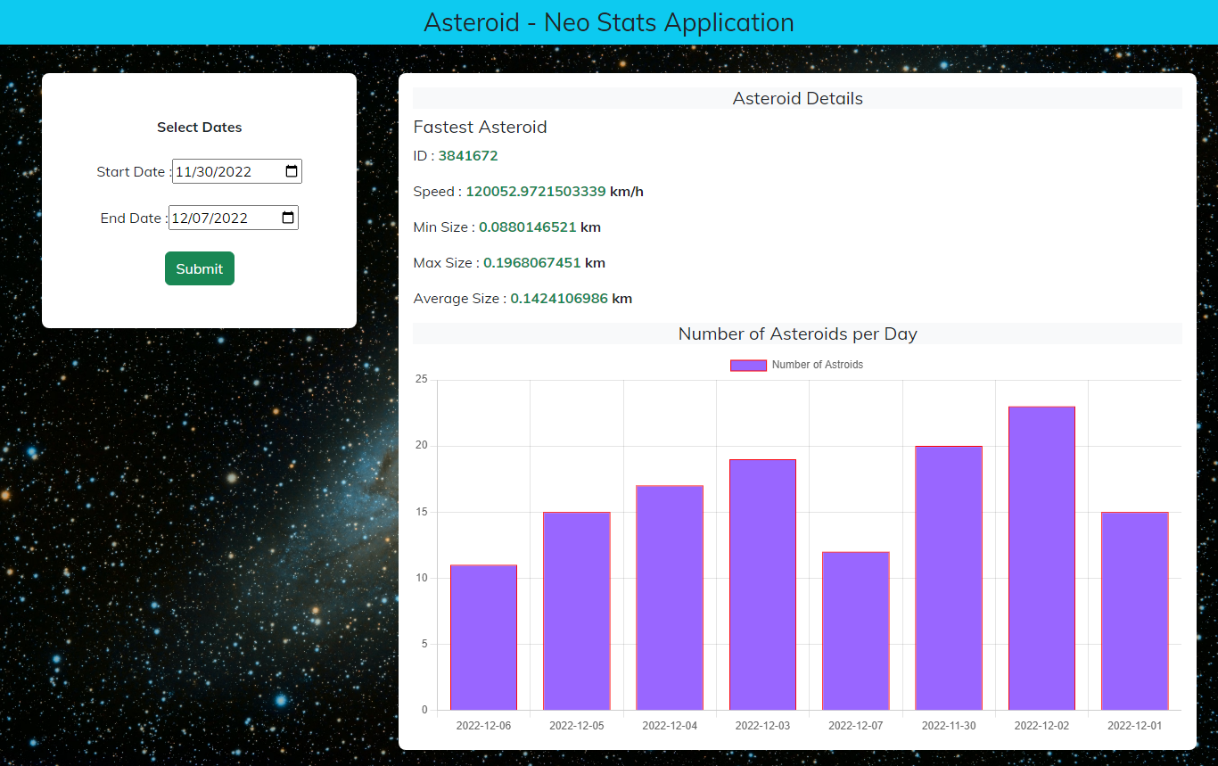Click inside the End Date input field

[221, 218]
